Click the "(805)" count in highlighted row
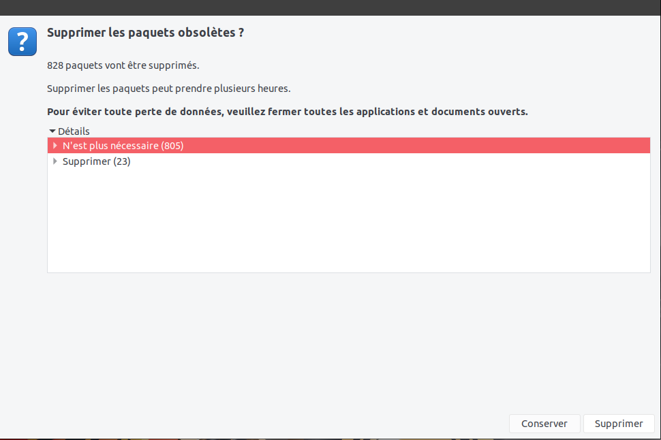This screenshot has width=661, height=440. coord(172,146)
